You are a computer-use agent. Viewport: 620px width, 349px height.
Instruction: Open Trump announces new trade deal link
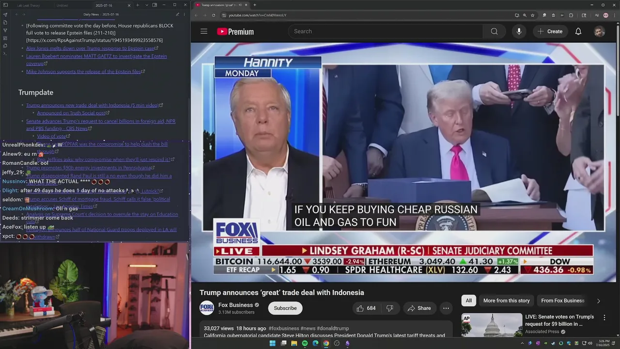pyautogui.click(x=93, y=105)
